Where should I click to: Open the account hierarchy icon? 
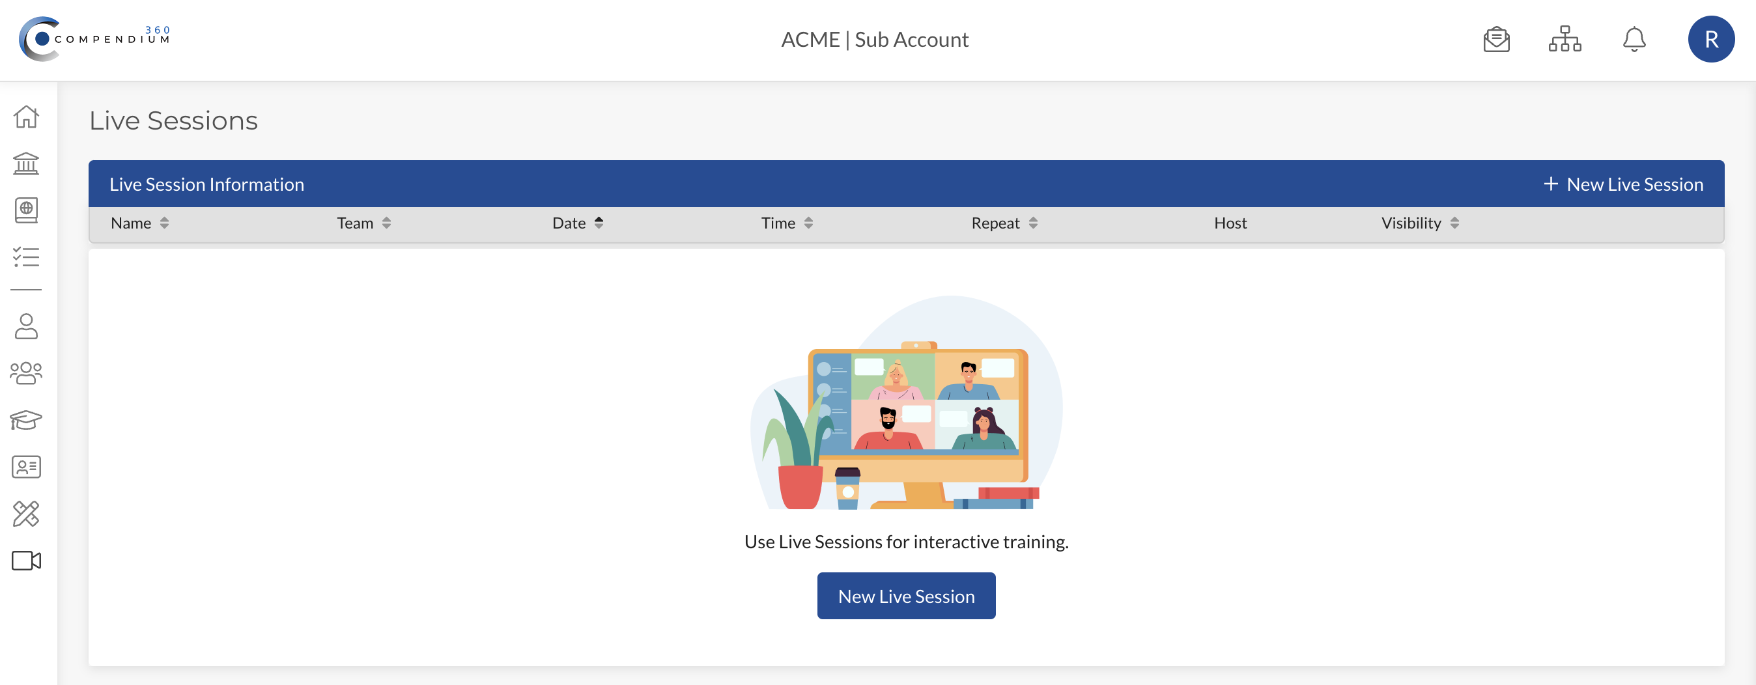[x=1565, y=39]
